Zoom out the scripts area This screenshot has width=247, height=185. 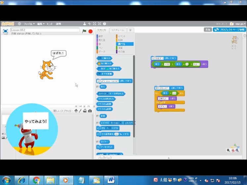click(228, 150)
